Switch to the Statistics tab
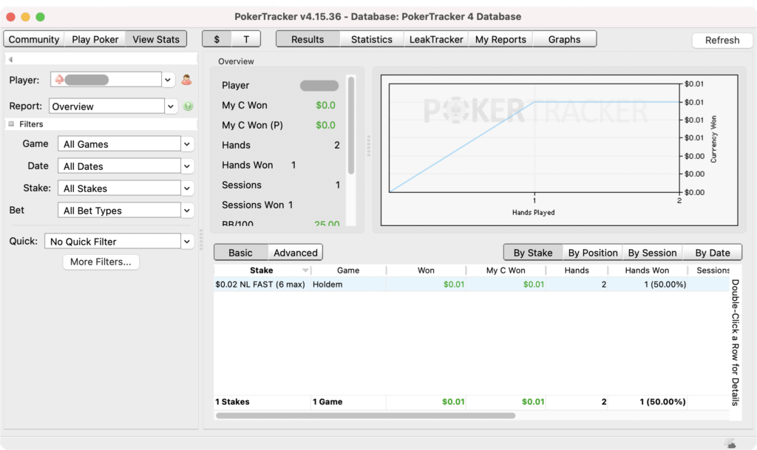This screenshot has width=757, height=450. pyautogui.click(x=372, y=39)
